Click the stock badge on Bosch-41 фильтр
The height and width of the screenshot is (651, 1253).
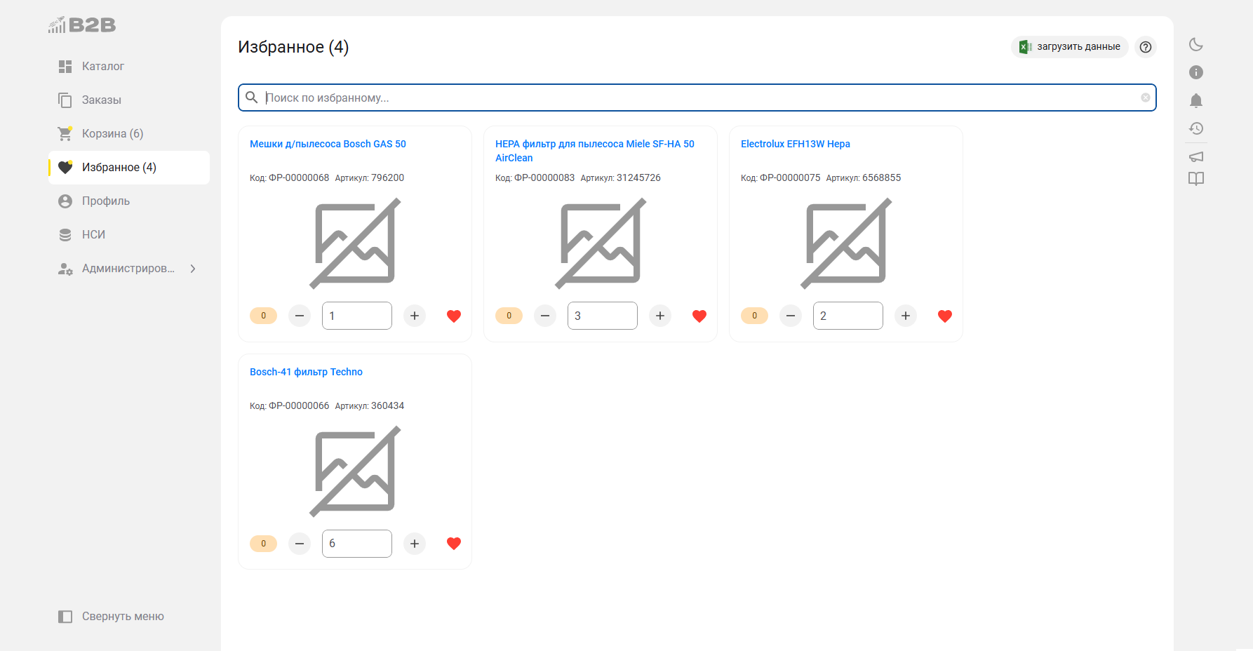click(x=264, y=544)
